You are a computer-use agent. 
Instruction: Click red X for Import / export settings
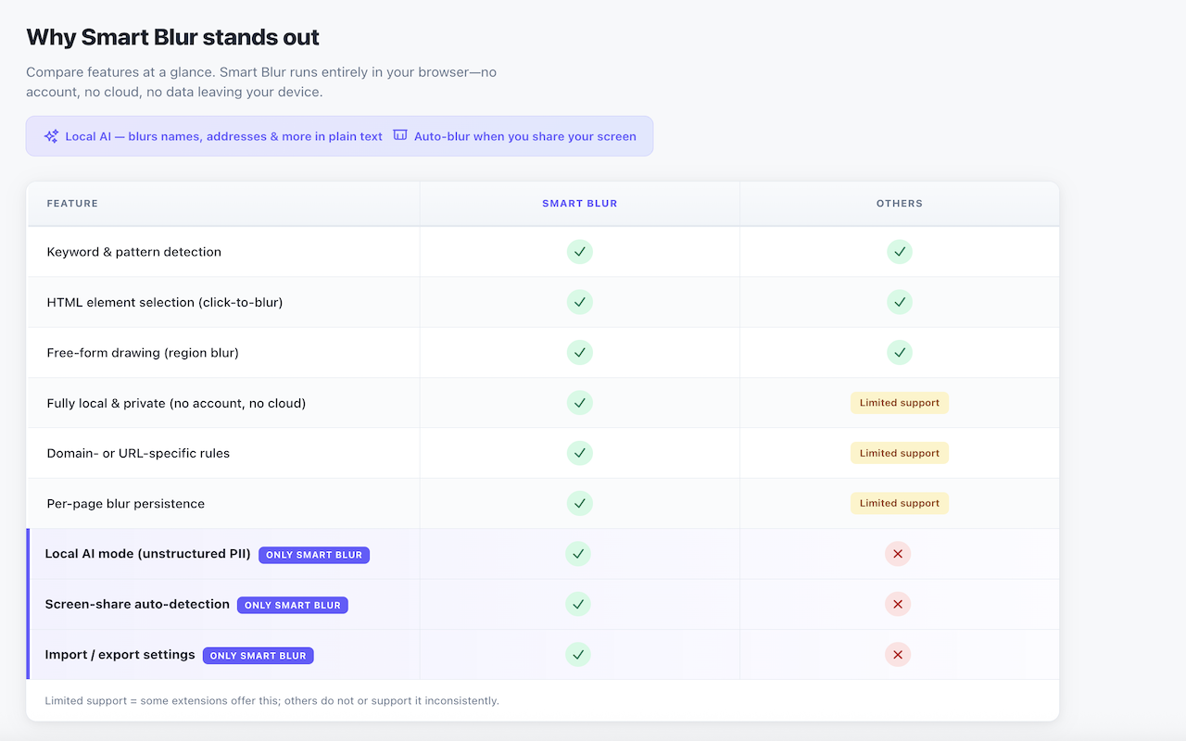[897, 655]
